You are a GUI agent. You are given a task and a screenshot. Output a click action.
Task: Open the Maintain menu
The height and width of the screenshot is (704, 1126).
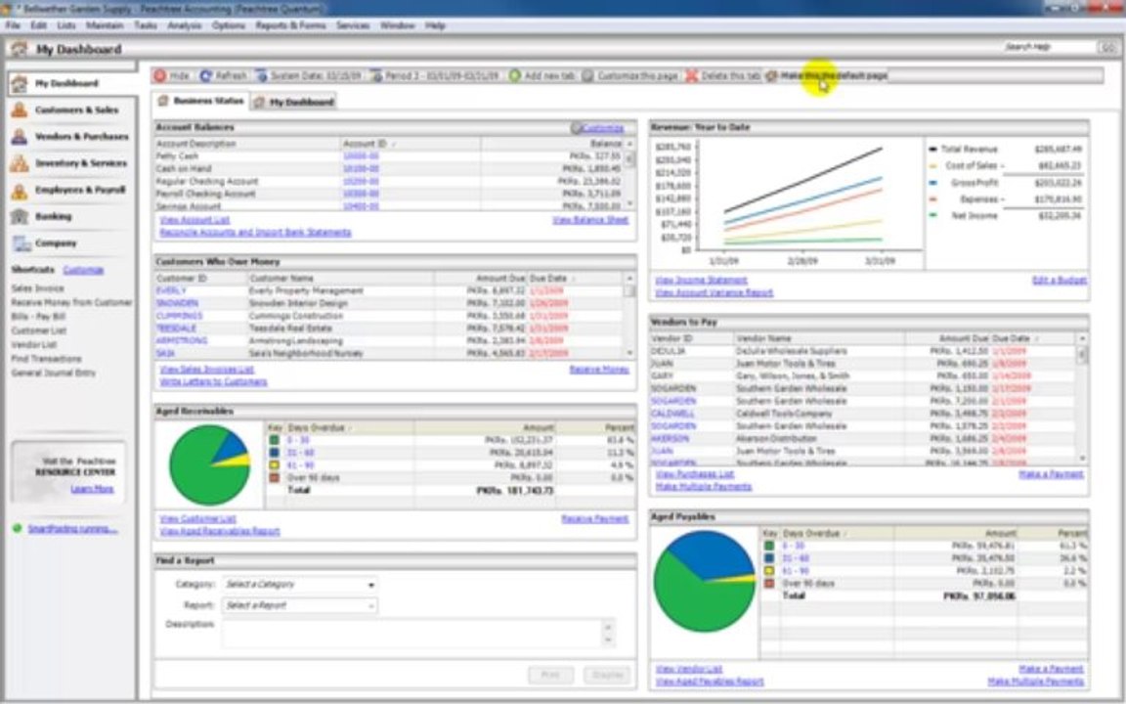[105, 25]
